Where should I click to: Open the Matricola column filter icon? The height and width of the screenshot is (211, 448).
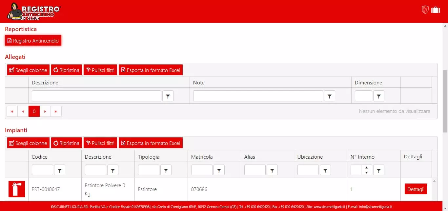coord(219,170)
